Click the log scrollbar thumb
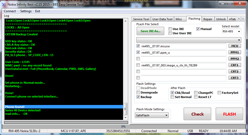The height and width of the screenshot is (135, 248). [x=125, y=109]
